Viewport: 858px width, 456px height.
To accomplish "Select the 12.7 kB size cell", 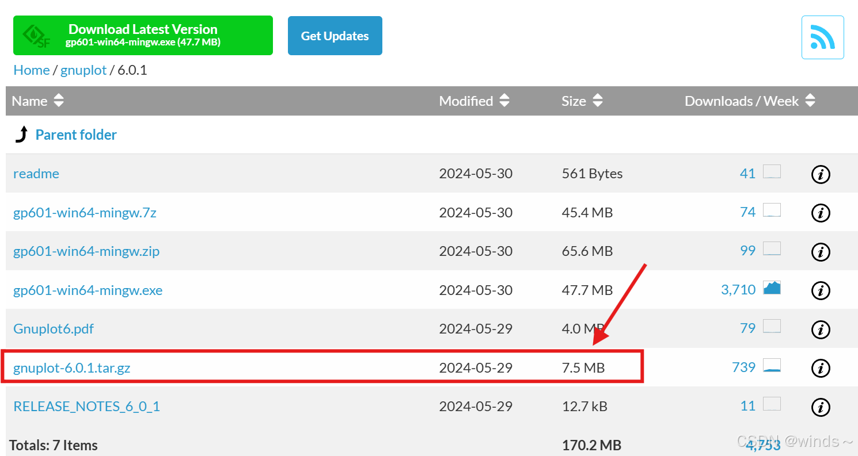I will [584, 407].
